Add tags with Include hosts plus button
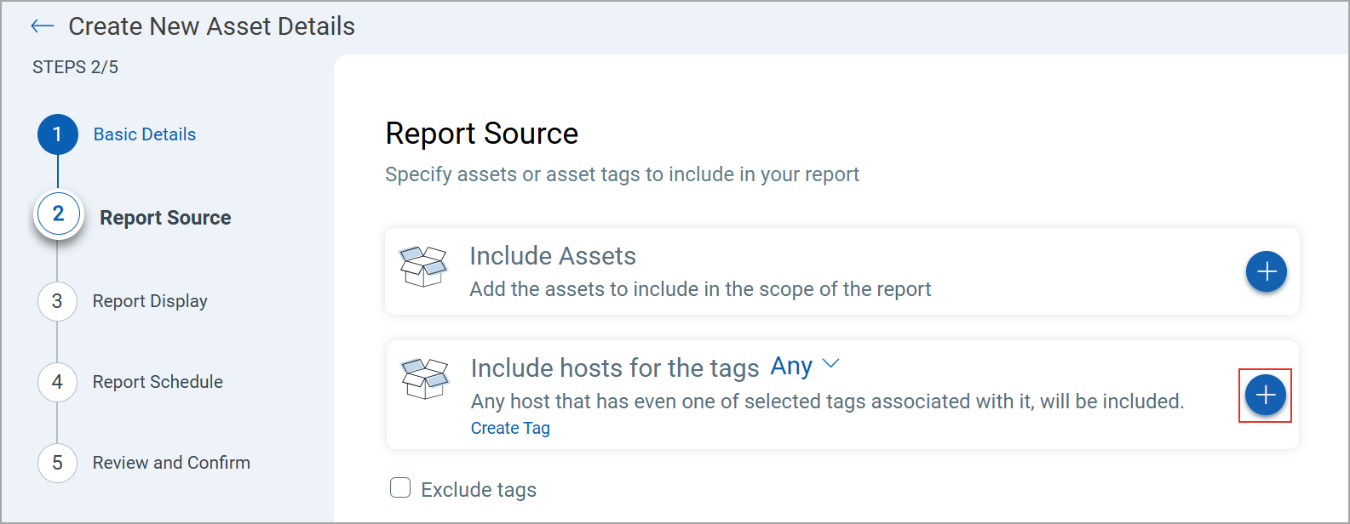 pos(1266,395)
